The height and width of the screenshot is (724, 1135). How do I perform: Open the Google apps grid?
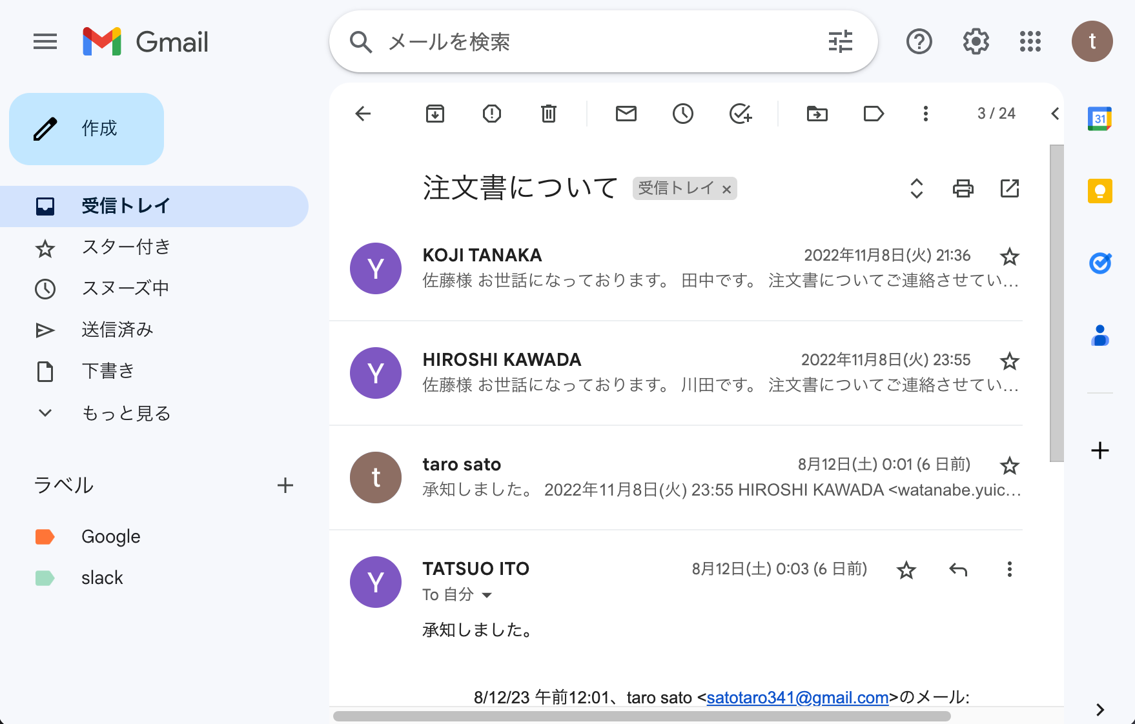tap(1030, 42)
